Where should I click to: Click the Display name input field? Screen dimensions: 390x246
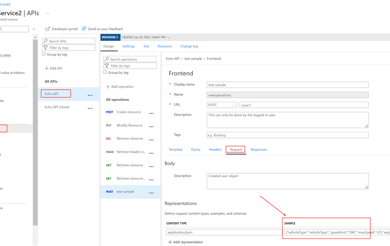[287, 85]
